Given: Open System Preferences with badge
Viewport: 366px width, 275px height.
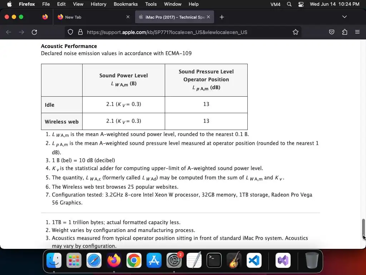Looking at the screenshot, I should (174, 260).
